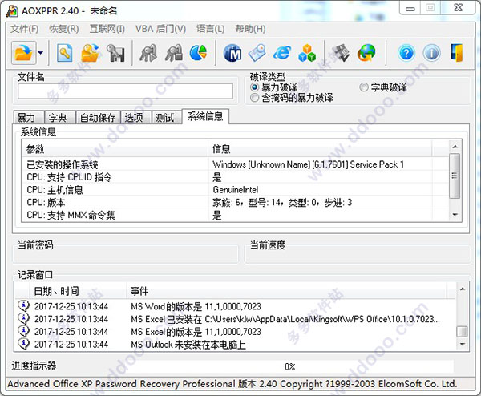481x396 pixels.
Task: Select the 含掩码的暴力破译 radio button
Action: click(x=254, y=98)
